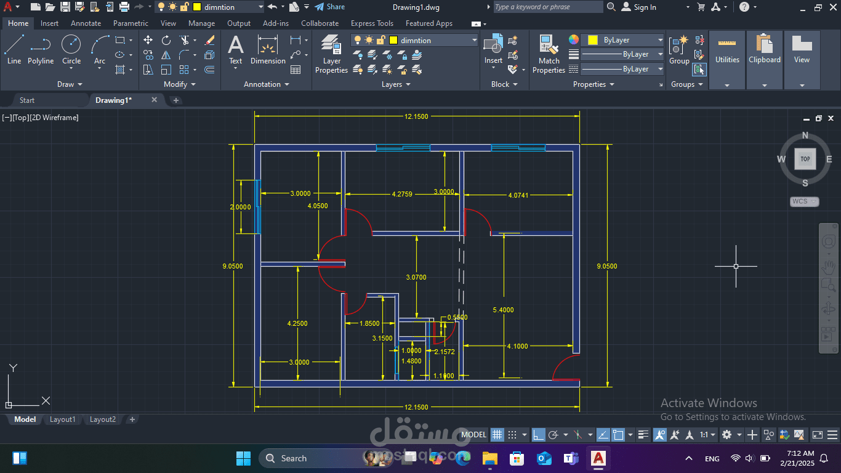Click Match Properties tool
The height and width of the screenshot is (473, 841).
(549, 54)
